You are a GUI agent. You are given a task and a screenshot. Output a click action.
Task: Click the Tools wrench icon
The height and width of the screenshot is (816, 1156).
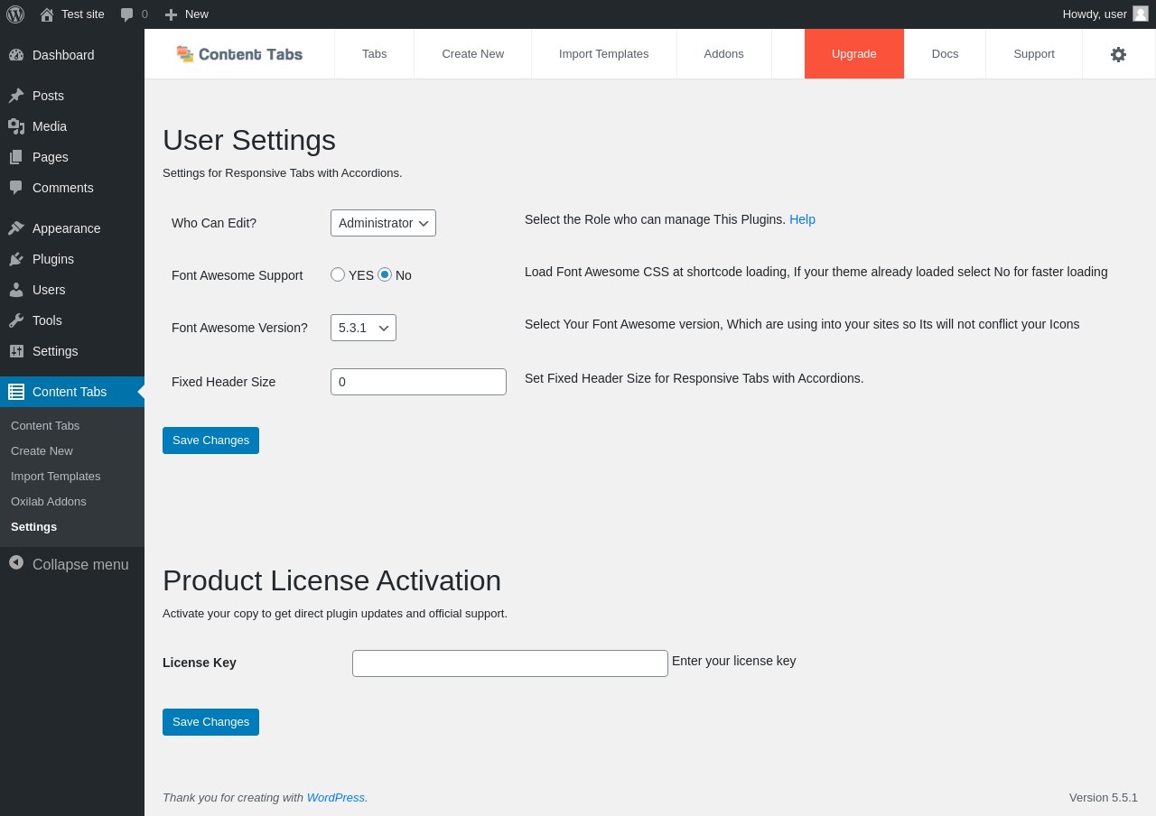click(16, 320)
